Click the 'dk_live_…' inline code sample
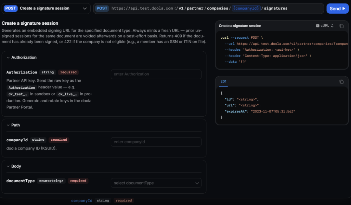Viewport: 351px width, 205px height. coord(67,94)
